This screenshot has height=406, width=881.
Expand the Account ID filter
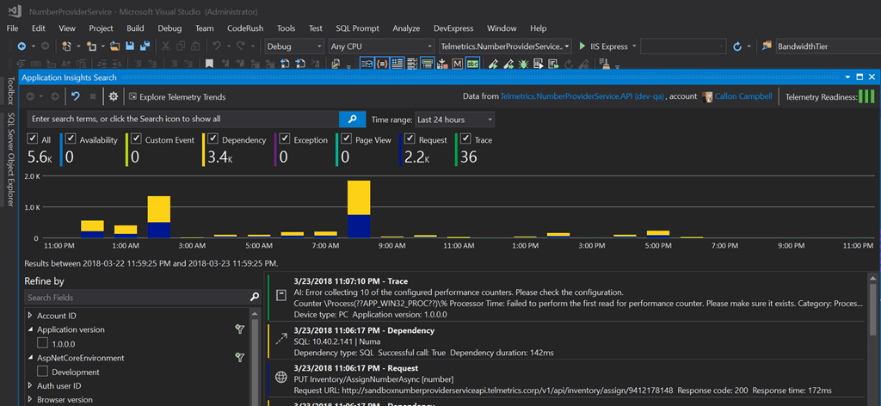point(31,316)
